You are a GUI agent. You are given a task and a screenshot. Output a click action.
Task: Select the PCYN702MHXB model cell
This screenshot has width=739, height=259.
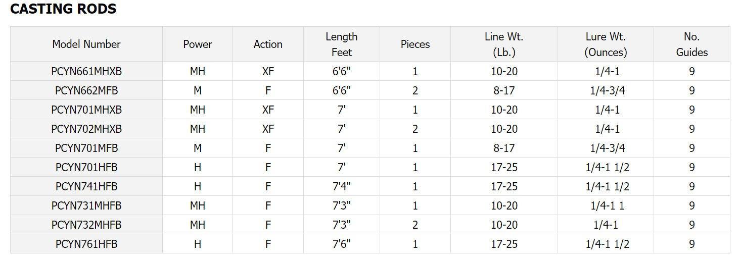[x=86, y=129]
